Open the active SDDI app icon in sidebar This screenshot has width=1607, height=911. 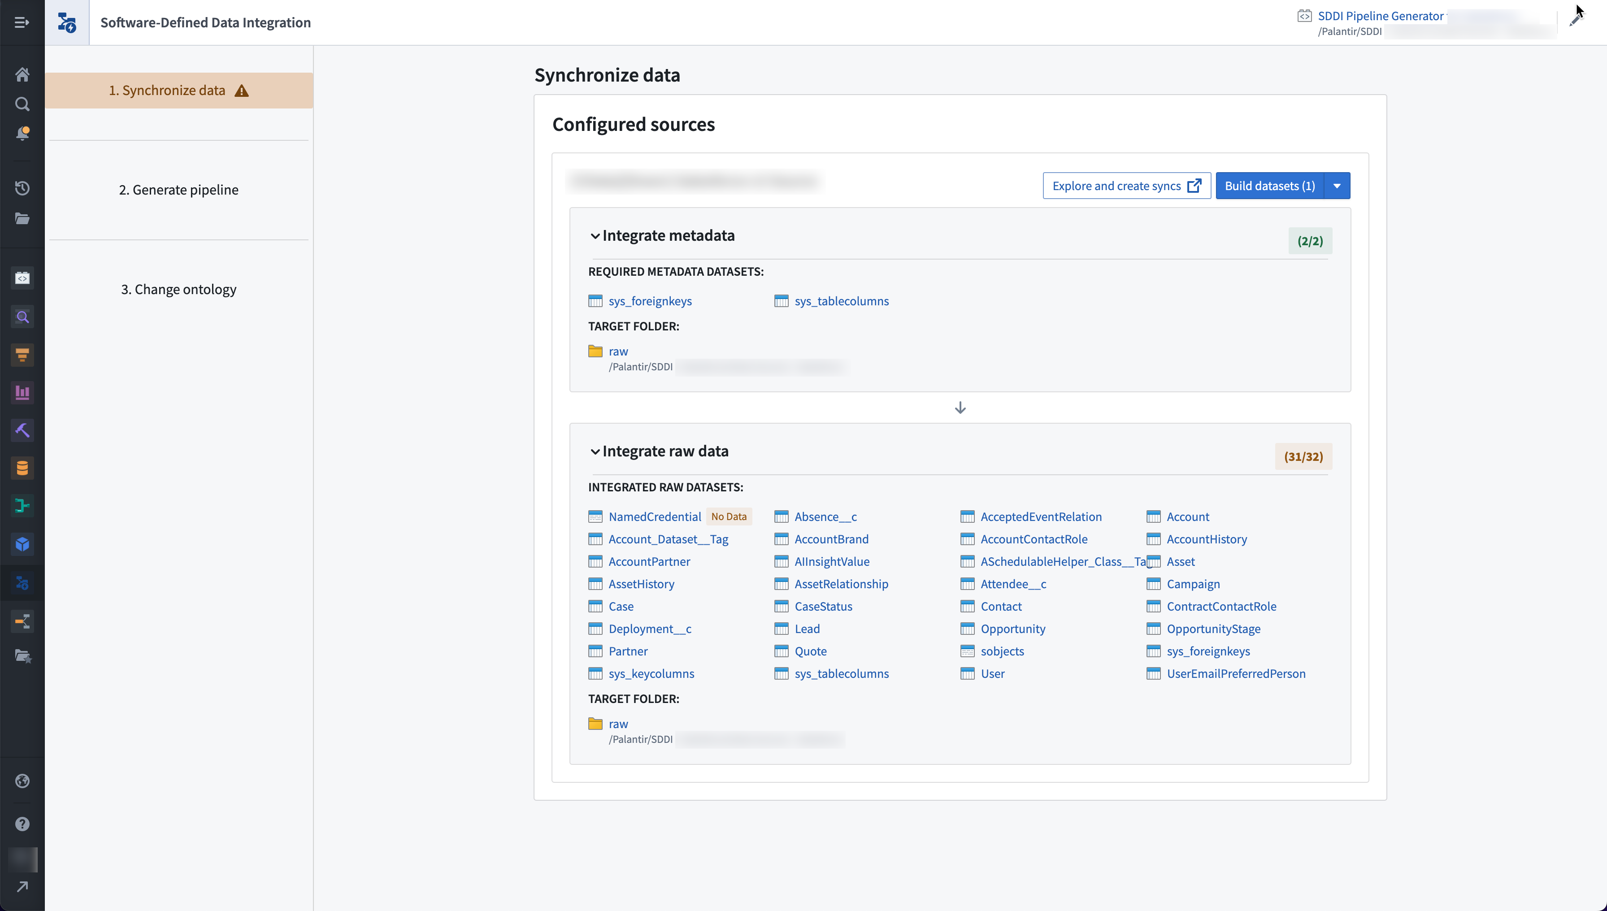(x=22, y=583)
